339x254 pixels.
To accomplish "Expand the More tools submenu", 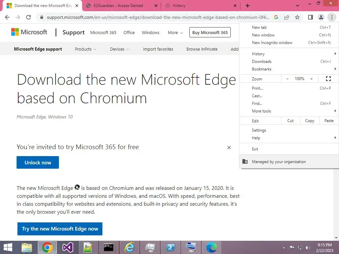I will point(289,111).
